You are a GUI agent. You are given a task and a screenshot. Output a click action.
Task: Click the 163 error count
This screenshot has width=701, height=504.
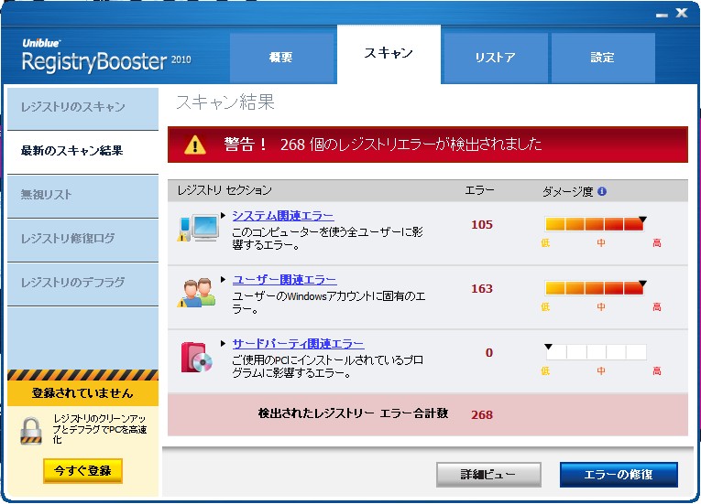tap(482, 289)
